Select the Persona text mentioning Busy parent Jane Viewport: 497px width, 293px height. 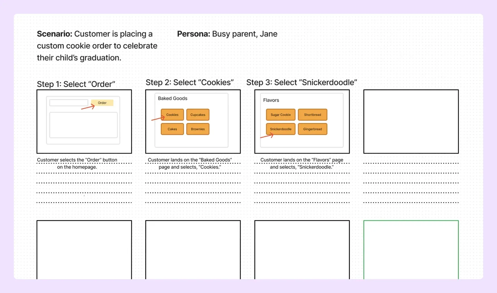[x=227, y=34]
